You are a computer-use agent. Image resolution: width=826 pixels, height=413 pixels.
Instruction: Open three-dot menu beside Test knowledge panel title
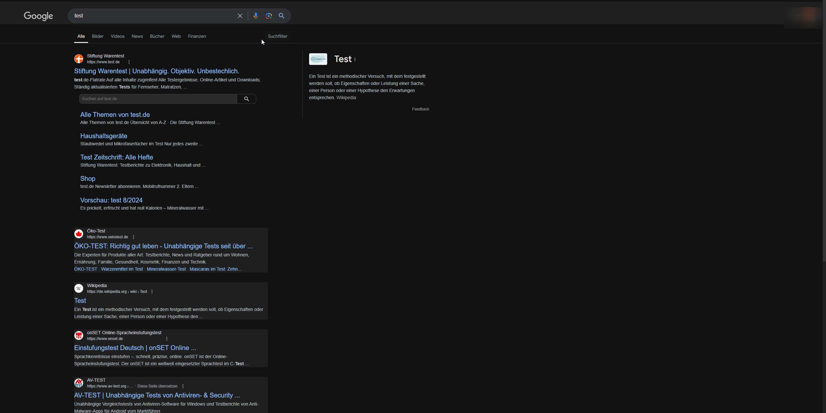pyautogui.click(x=355, y=59)
